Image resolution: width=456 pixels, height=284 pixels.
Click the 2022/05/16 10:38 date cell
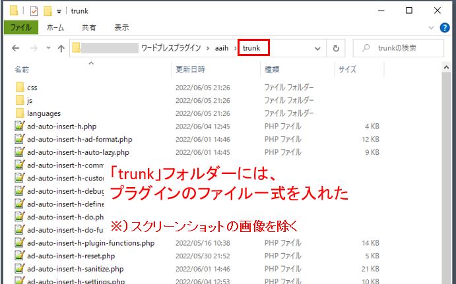point(203,243)
